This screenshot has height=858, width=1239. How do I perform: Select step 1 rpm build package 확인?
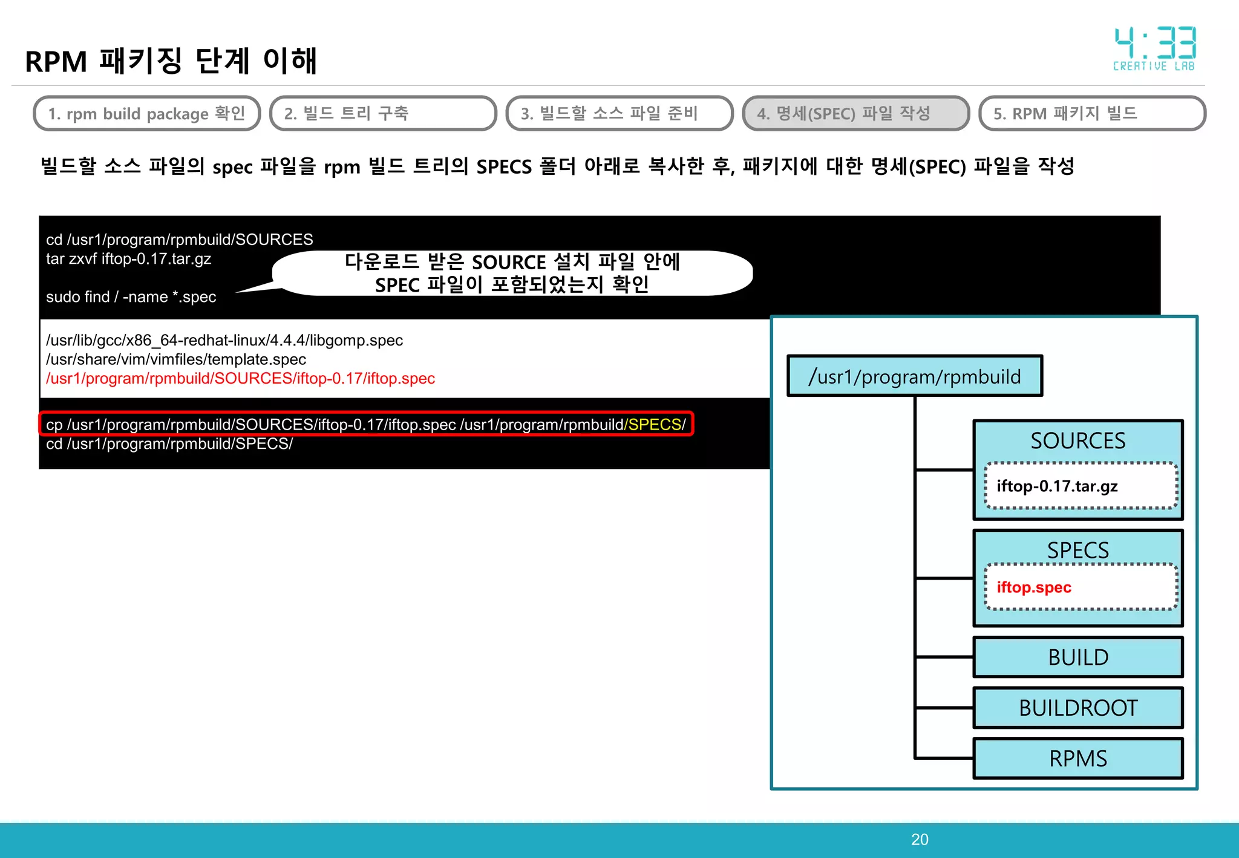tap(147, 113)
